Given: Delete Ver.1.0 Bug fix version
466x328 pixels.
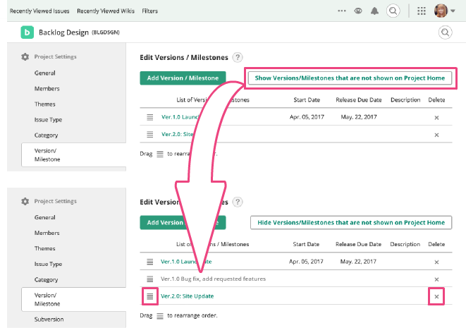Looking at the screenshot, I should [x=436, y=279].
